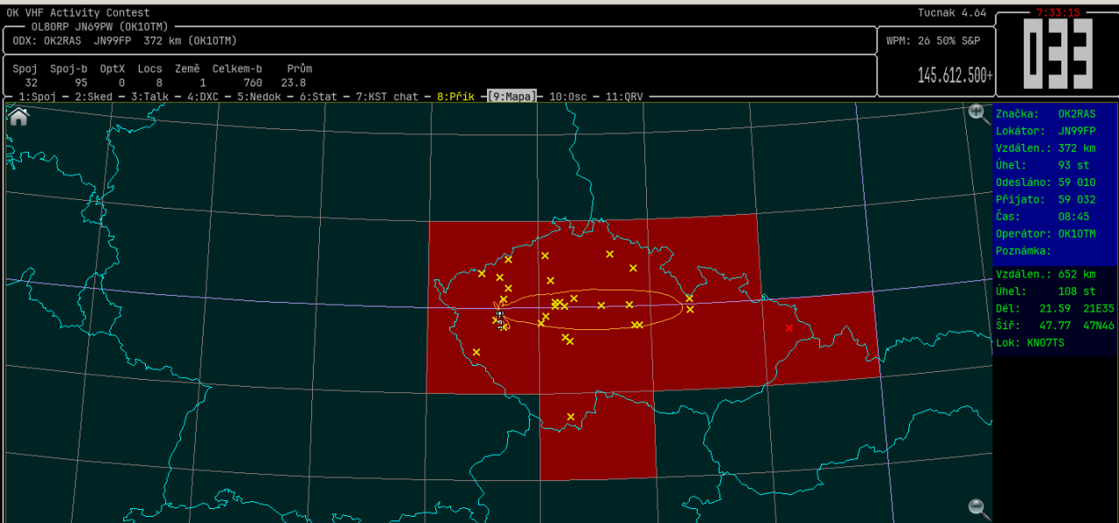Switch to the 4:DXC tab
This screenshot has height=523, width=1119.
tap(203, 97)
